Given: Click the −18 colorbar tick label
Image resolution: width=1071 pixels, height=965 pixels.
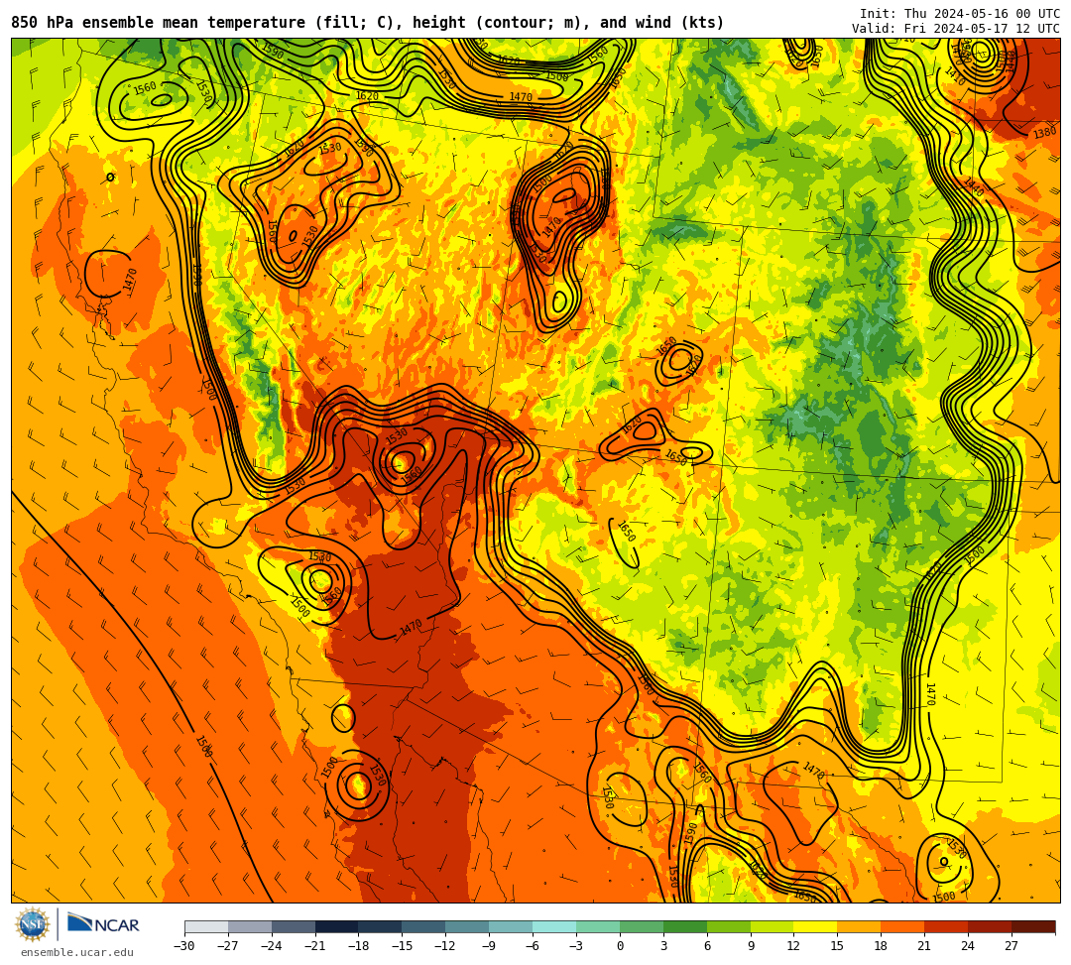Looking at the screenshot, I should point(359,946).
